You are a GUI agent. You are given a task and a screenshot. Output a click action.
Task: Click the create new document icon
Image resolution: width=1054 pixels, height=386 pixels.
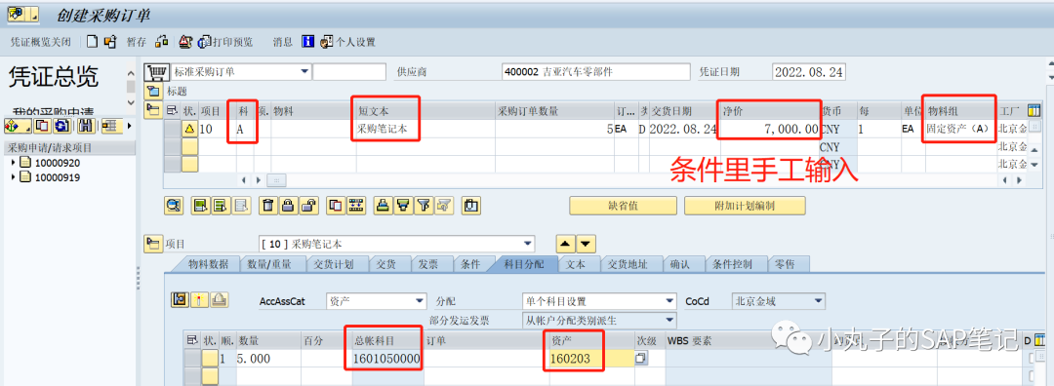(92, 42)
